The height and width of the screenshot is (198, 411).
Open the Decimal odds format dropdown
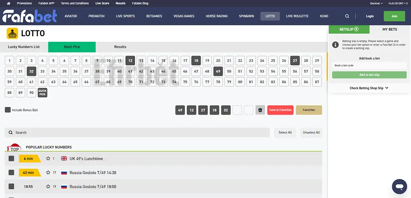[x=376, y=4]
